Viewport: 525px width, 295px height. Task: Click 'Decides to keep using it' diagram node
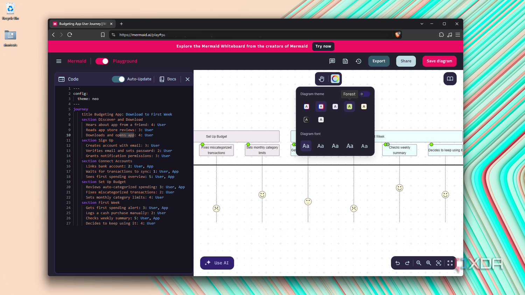[x=445, y=150]
